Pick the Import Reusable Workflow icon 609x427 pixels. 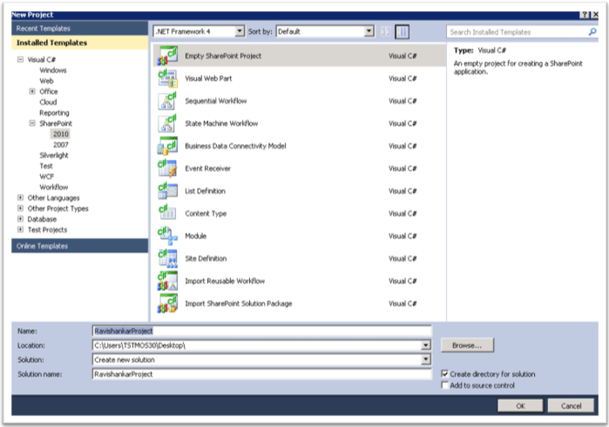[x=167, y=281]
